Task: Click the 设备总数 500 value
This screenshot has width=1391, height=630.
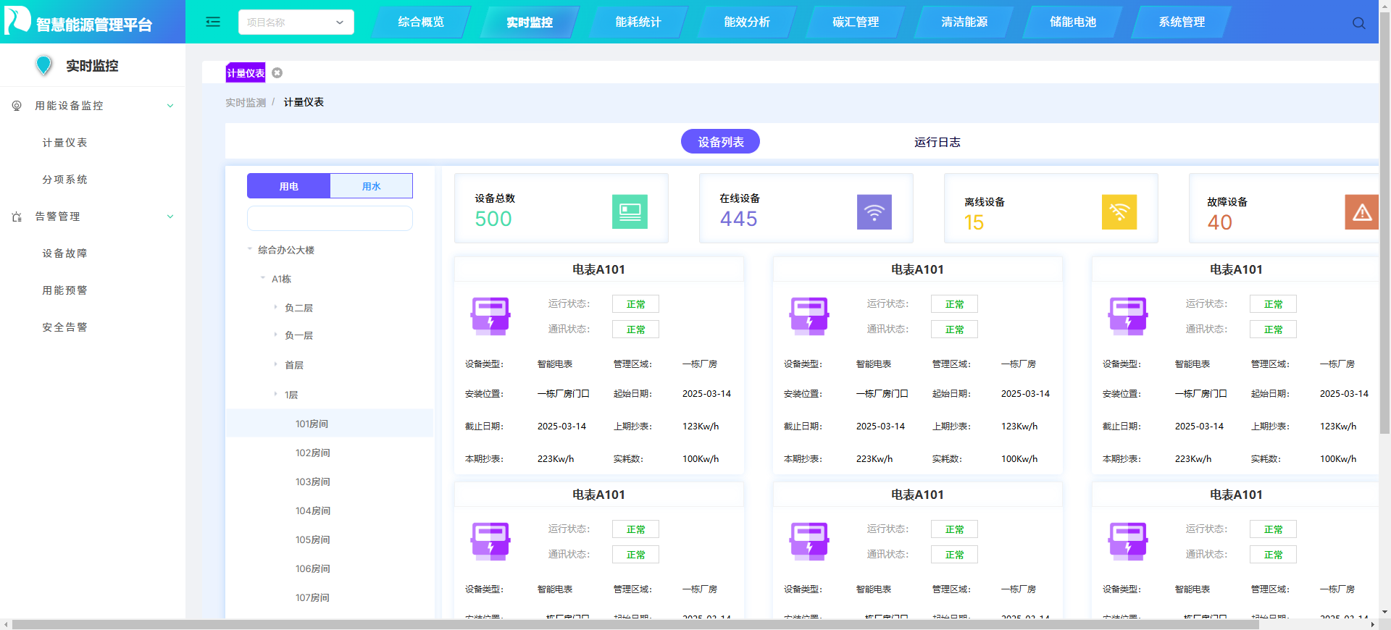Action: 493,219
